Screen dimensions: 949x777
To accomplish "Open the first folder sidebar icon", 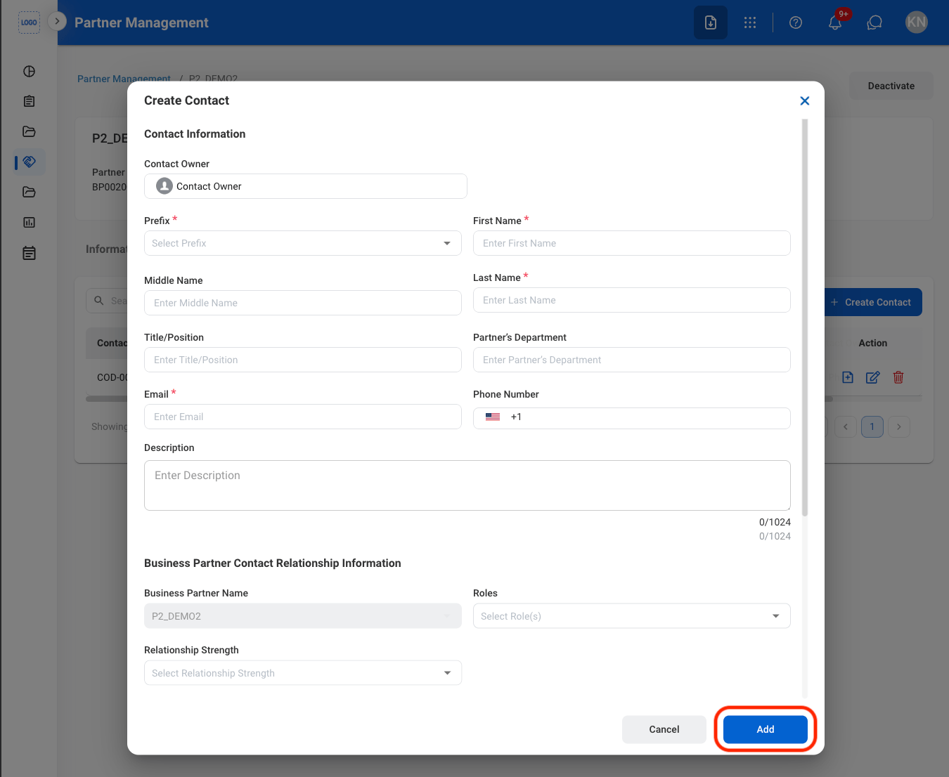I will click(29, 131).
